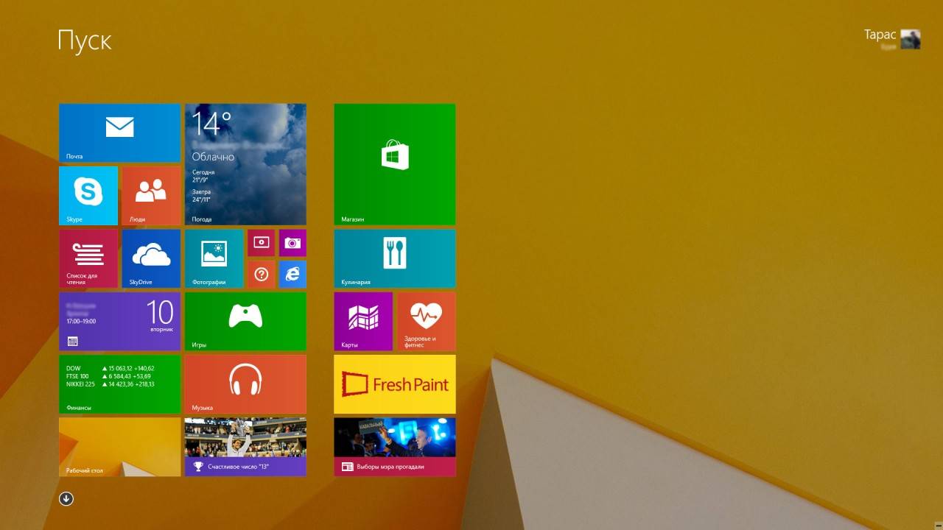Open the Mail (Почта) tile

point(119,132)
